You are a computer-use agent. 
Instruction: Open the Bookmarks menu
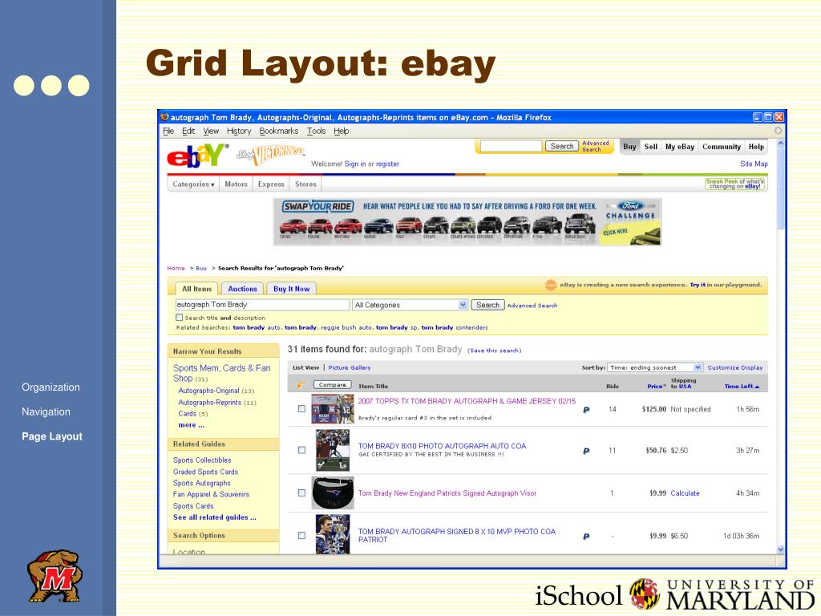point(278,131)
